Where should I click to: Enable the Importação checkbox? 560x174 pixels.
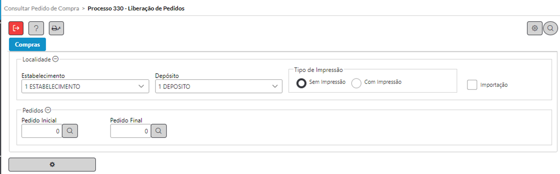(472, 85)
